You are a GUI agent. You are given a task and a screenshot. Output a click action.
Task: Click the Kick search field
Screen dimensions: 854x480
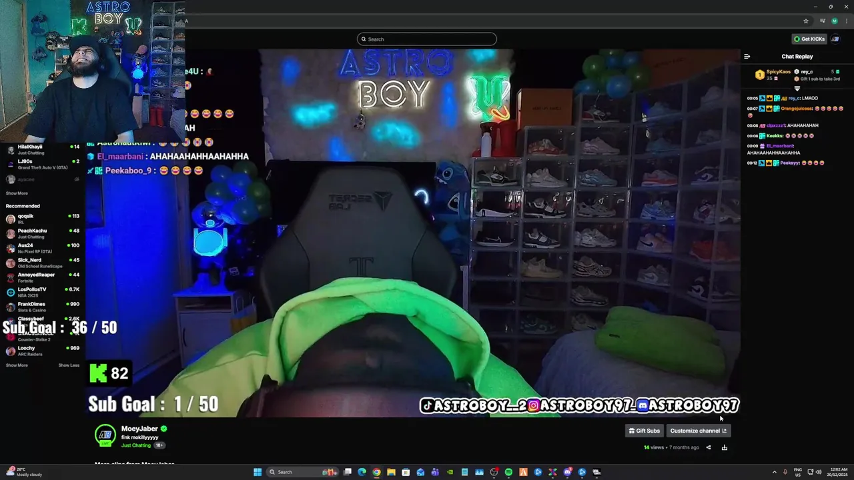click(427, 39)
